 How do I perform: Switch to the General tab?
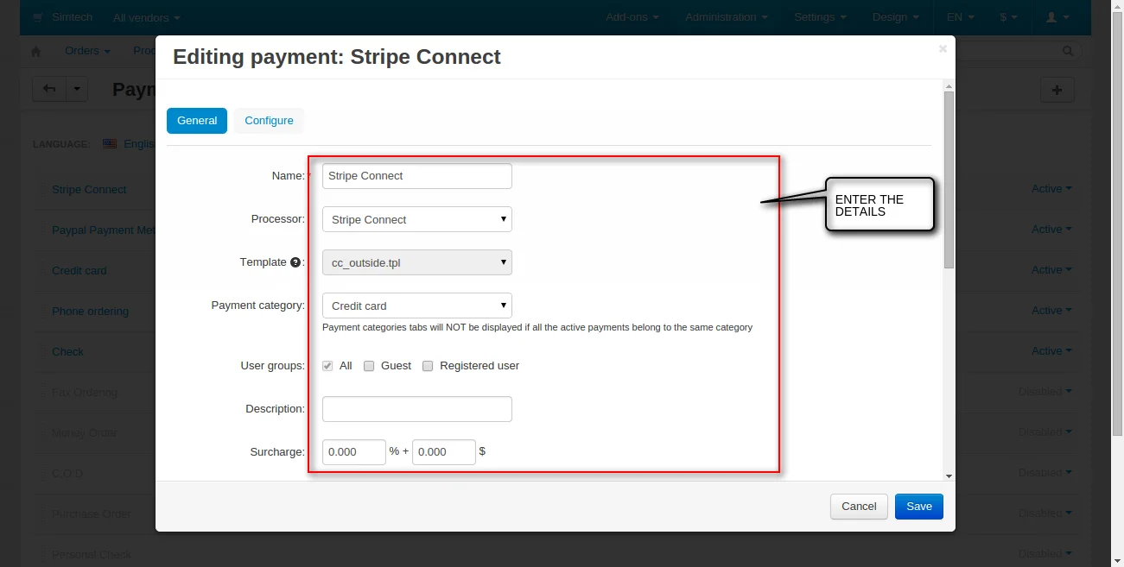coord(197,121)
